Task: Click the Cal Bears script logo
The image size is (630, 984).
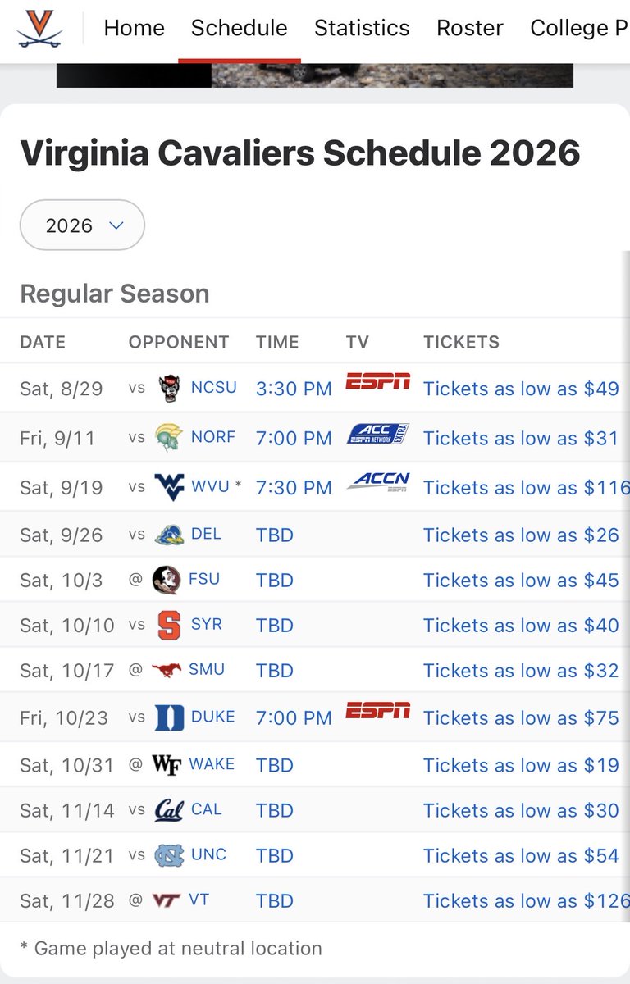Action: click(169, 811)
